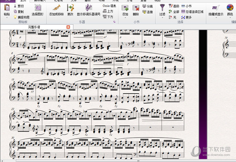Select 小节 bars option
The height and width of the screenshot is (162, 236).
tap(186, 6)
